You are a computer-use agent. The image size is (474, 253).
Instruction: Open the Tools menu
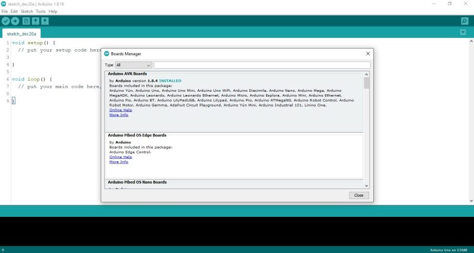point(40,11)
